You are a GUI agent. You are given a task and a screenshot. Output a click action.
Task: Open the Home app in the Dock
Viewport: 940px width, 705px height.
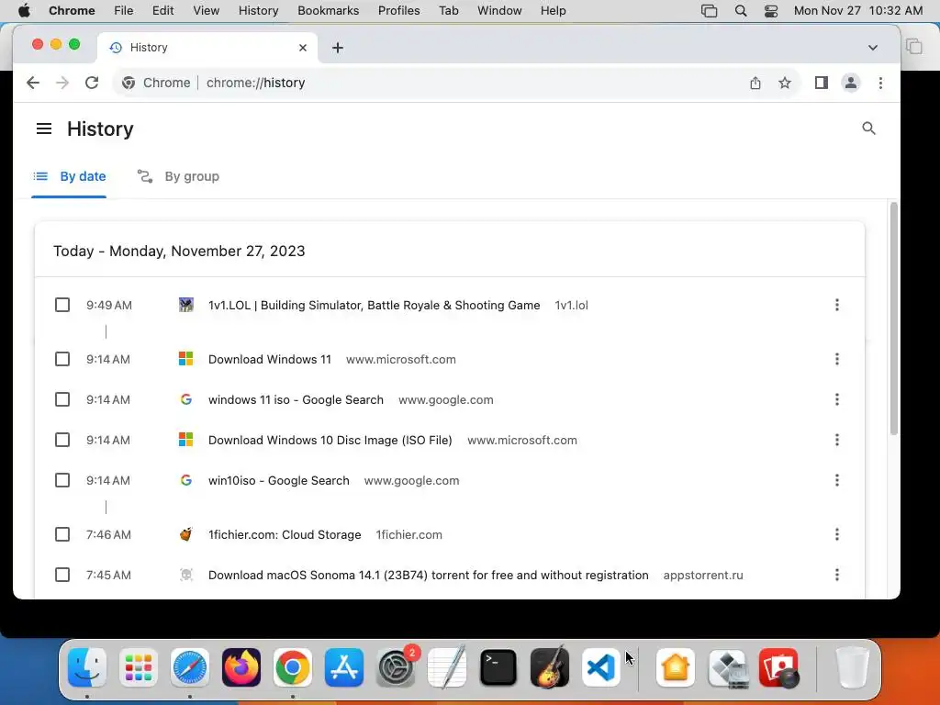676,667
